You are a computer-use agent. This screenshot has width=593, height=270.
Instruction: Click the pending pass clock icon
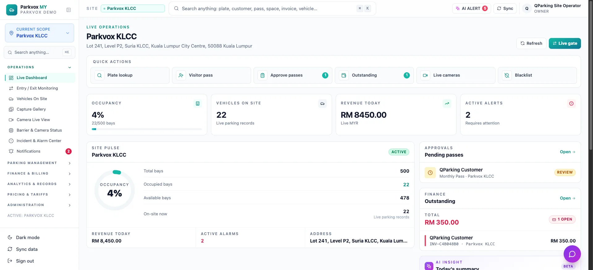pos(430,173)
